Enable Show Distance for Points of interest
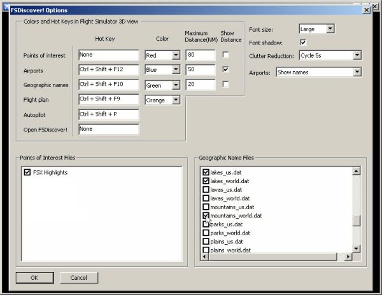The height and width of the screenshot is (295, 382). tap(226, 55)
